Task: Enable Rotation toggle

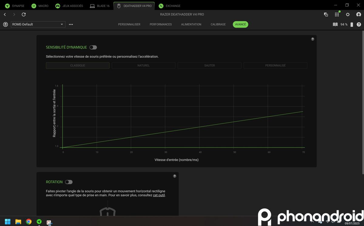Action: point(69,182)
